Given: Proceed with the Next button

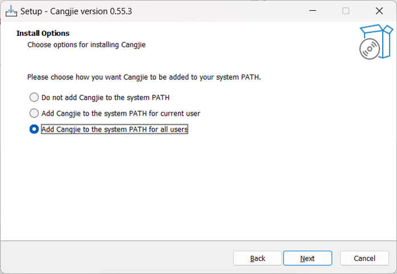Looking at the screenshot, I should [307, 258].
